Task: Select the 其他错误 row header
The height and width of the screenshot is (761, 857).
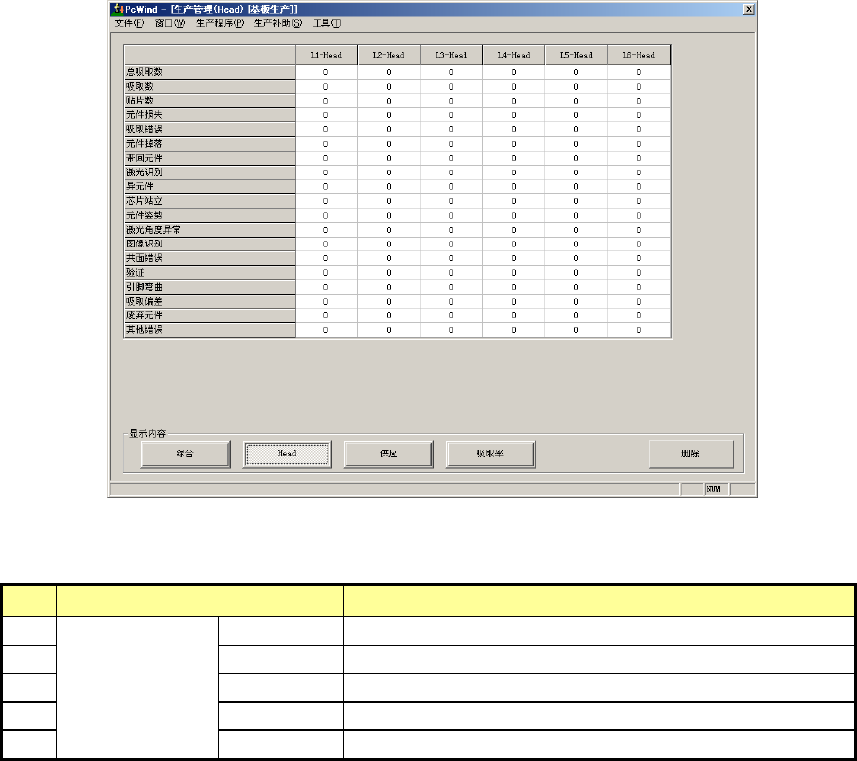Action: point(210,330)
